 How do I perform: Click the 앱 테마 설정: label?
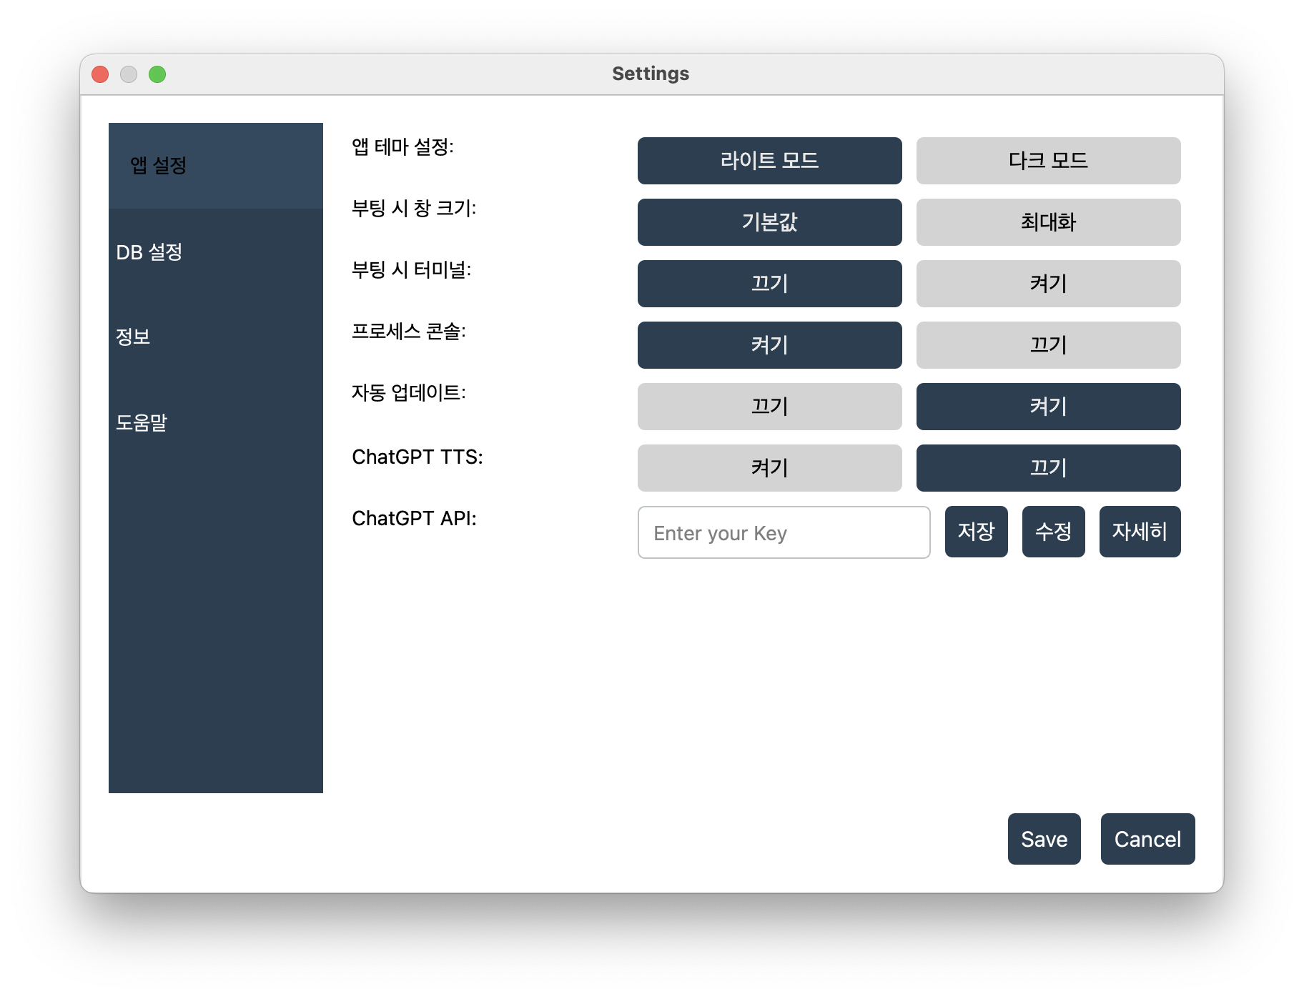click(x=402, y=147)
